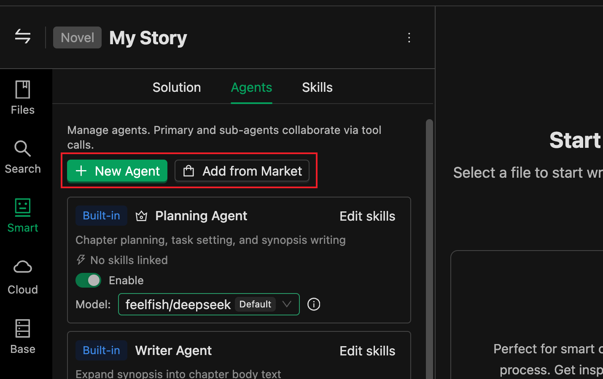Open the Files sidebar panel
This screenshot has width=603, height=379.
tap(23, 98)
